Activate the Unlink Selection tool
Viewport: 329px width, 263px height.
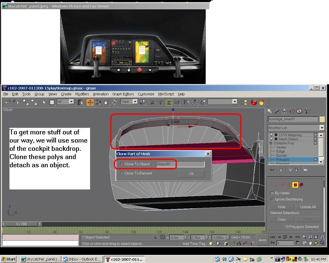(x=34, y=102)
